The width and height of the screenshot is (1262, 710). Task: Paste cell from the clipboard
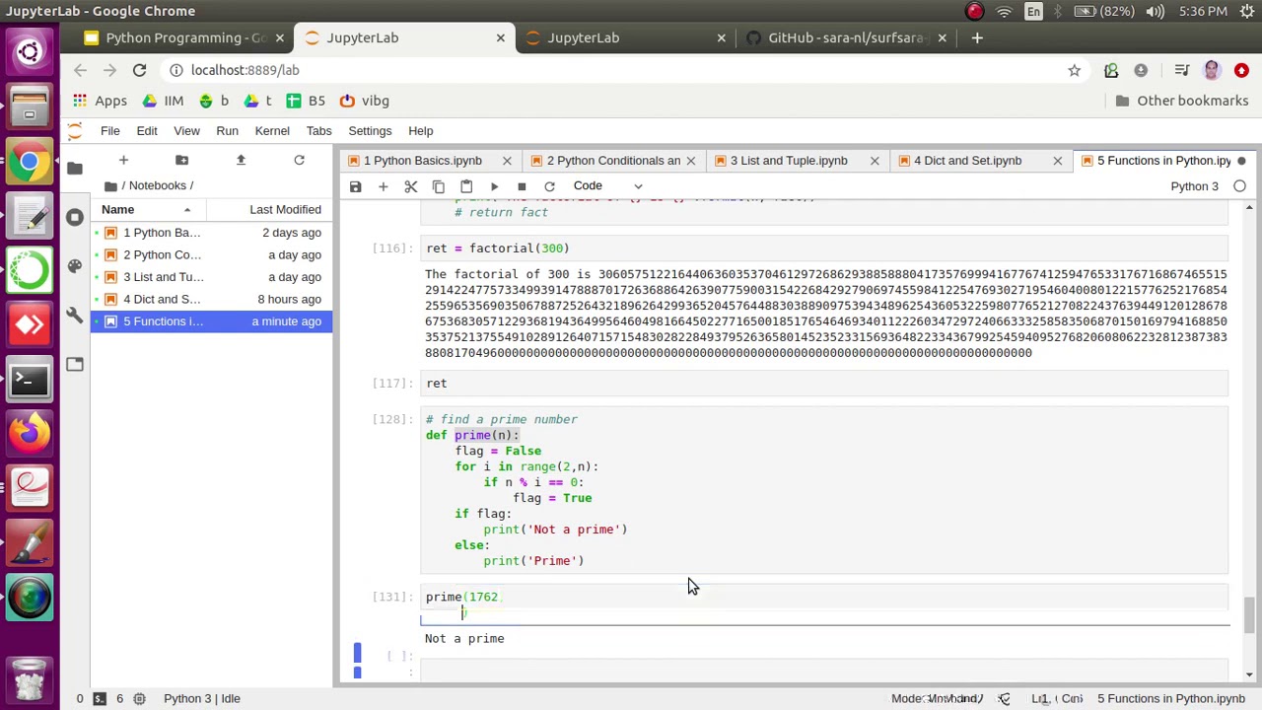click(x=466, y=186)
